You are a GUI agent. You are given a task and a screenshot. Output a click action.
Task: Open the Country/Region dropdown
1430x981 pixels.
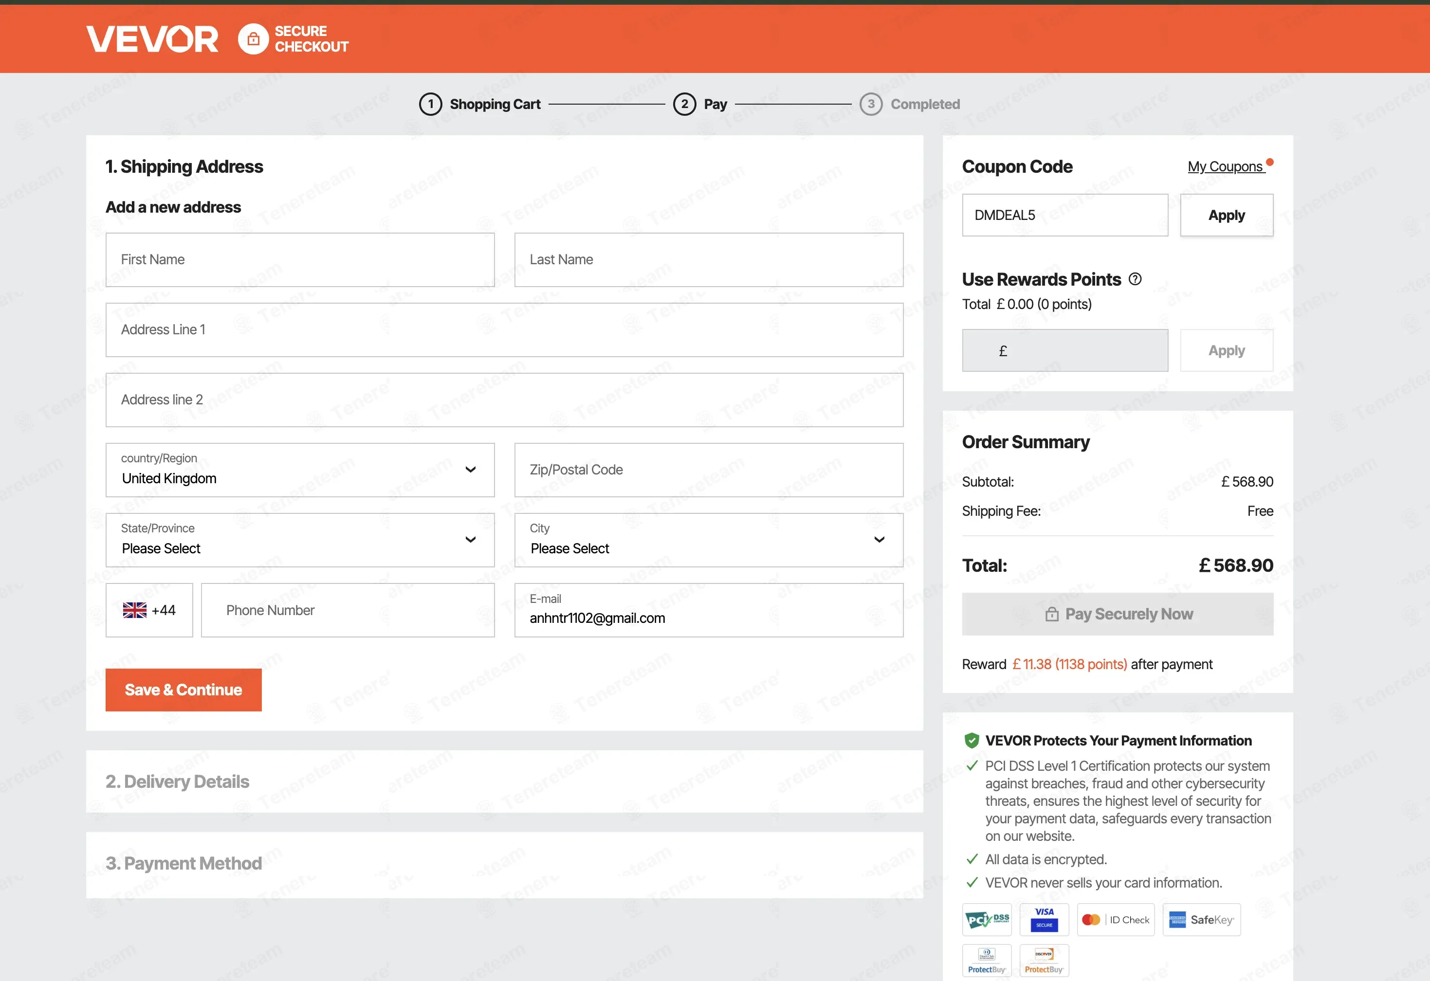tap(300, 470)
